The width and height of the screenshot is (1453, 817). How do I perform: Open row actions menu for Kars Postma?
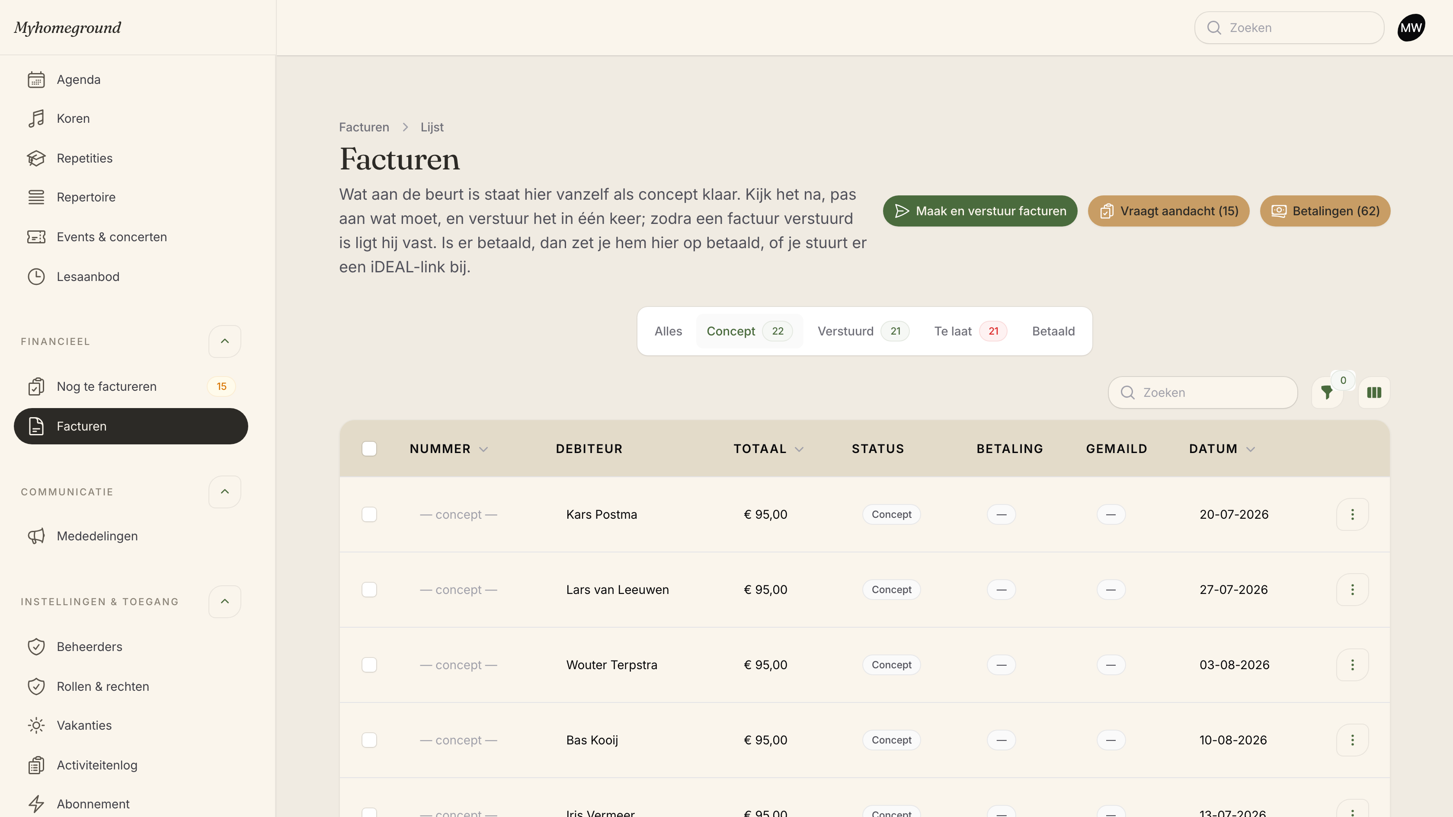click(1352, 514)
